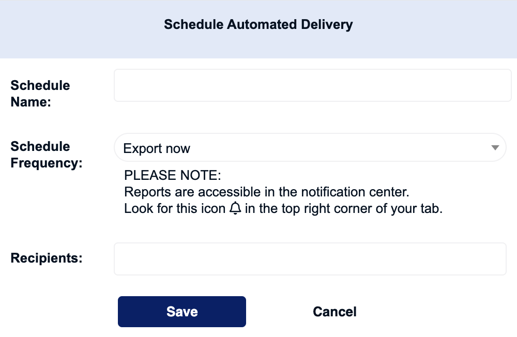Click the gray dropdown triangle beside Export now
Image resolution: width=517 pixels, height=337 pixels.
(x=495, y=147)
